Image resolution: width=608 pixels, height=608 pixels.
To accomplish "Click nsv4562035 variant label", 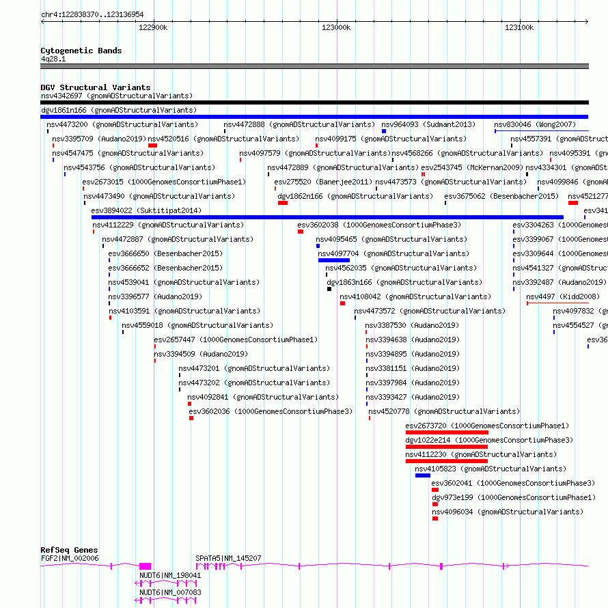I will coord(401,268).
